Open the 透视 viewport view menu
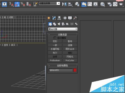The image size is (125, 93). coord(6,45)
